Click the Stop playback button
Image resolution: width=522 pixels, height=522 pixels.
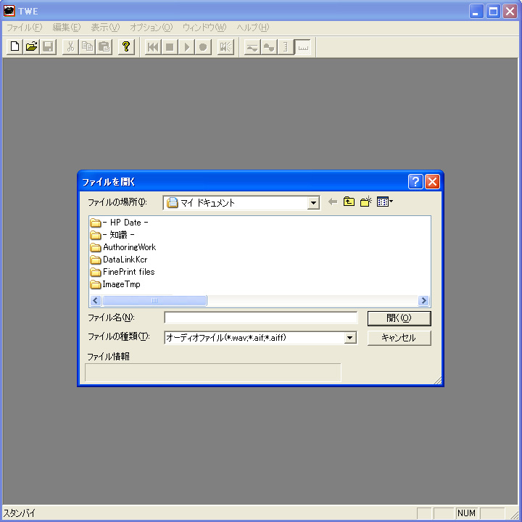click(170, 46)
